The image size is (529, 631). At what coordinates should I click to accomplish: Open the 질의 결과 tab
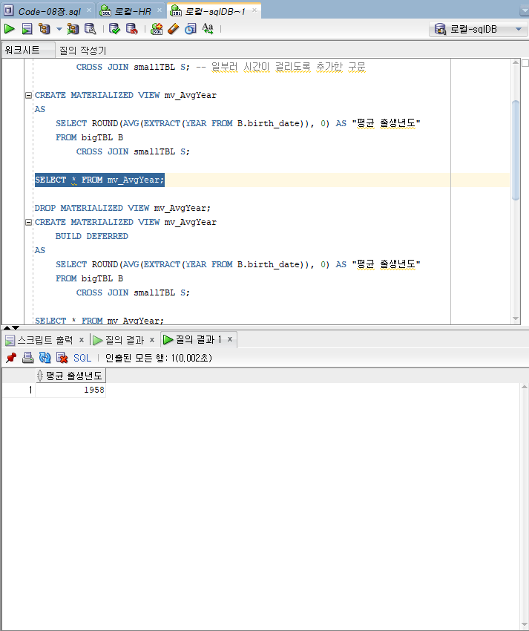(x=125, y=340)
